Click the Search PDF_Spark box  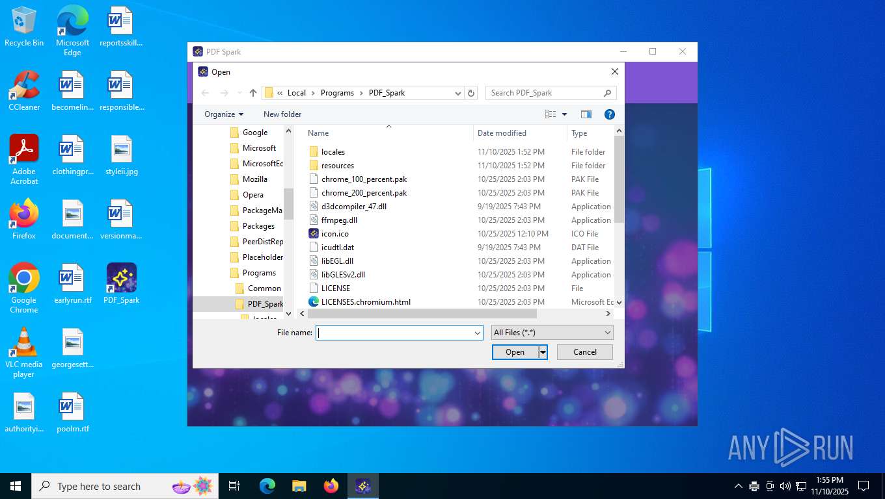tap(551, 93)
